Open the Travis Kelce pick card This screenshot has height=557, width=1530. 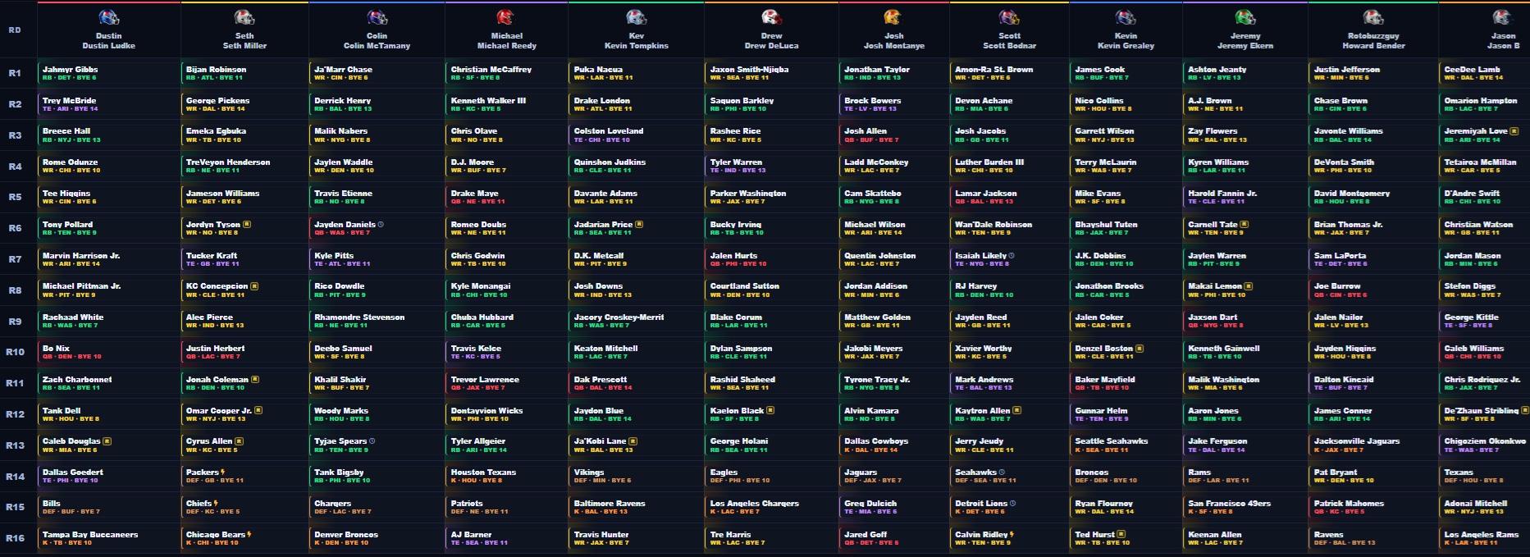(505, 352)
